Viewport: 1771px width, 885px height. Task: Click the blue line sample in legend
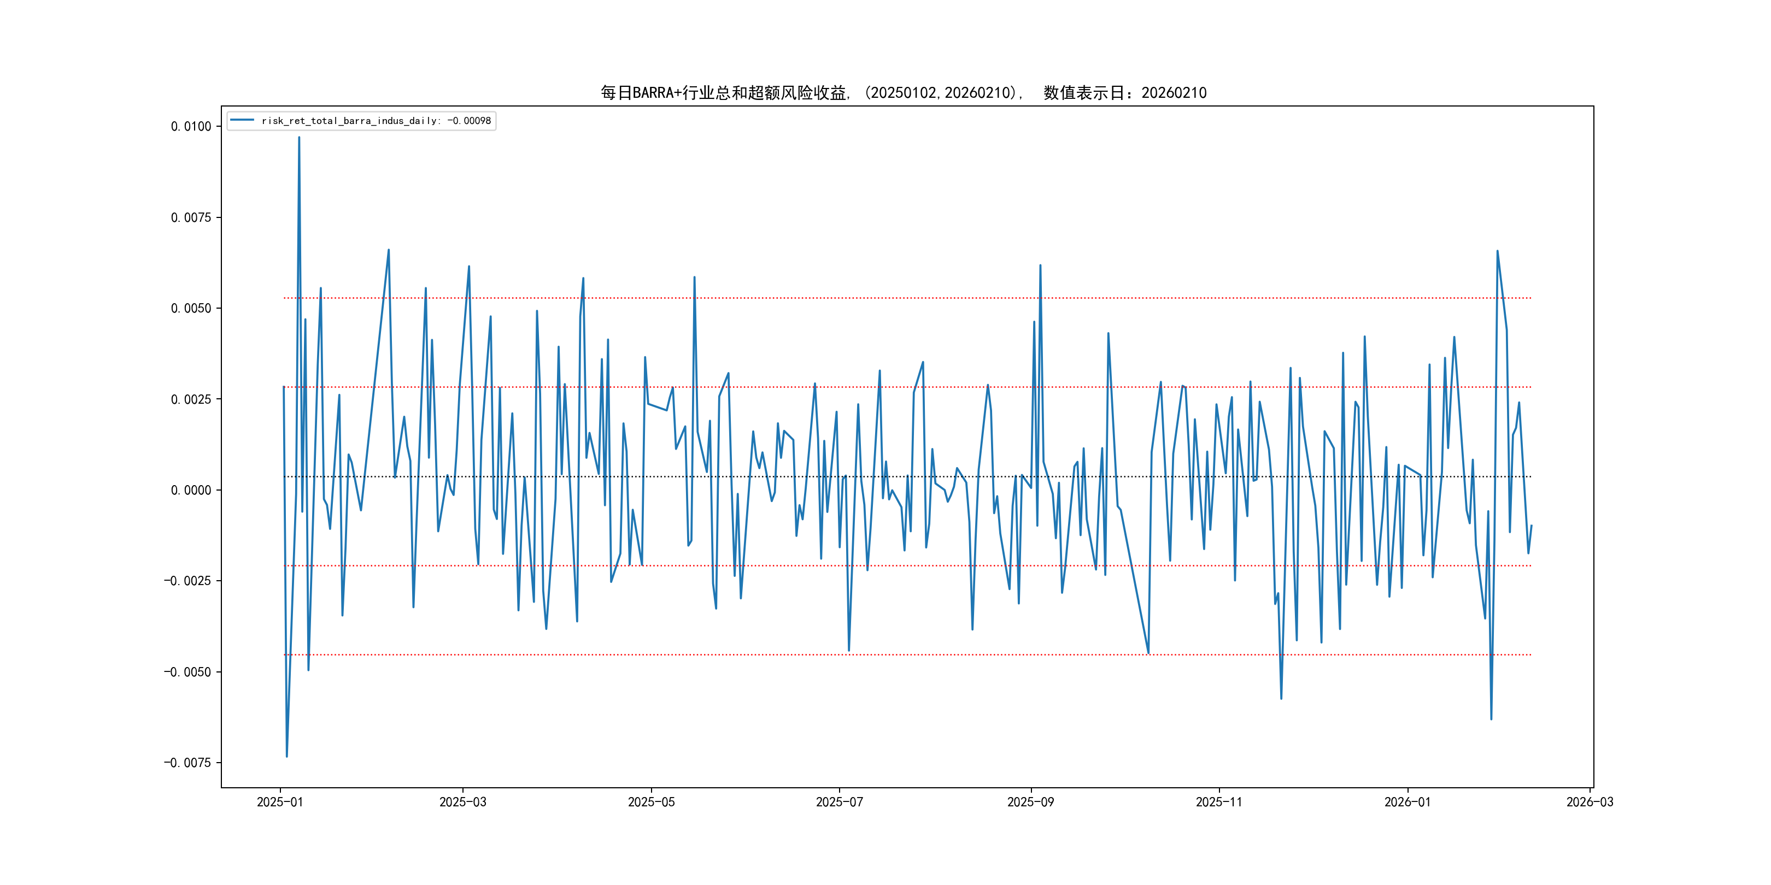click(242, 120)
